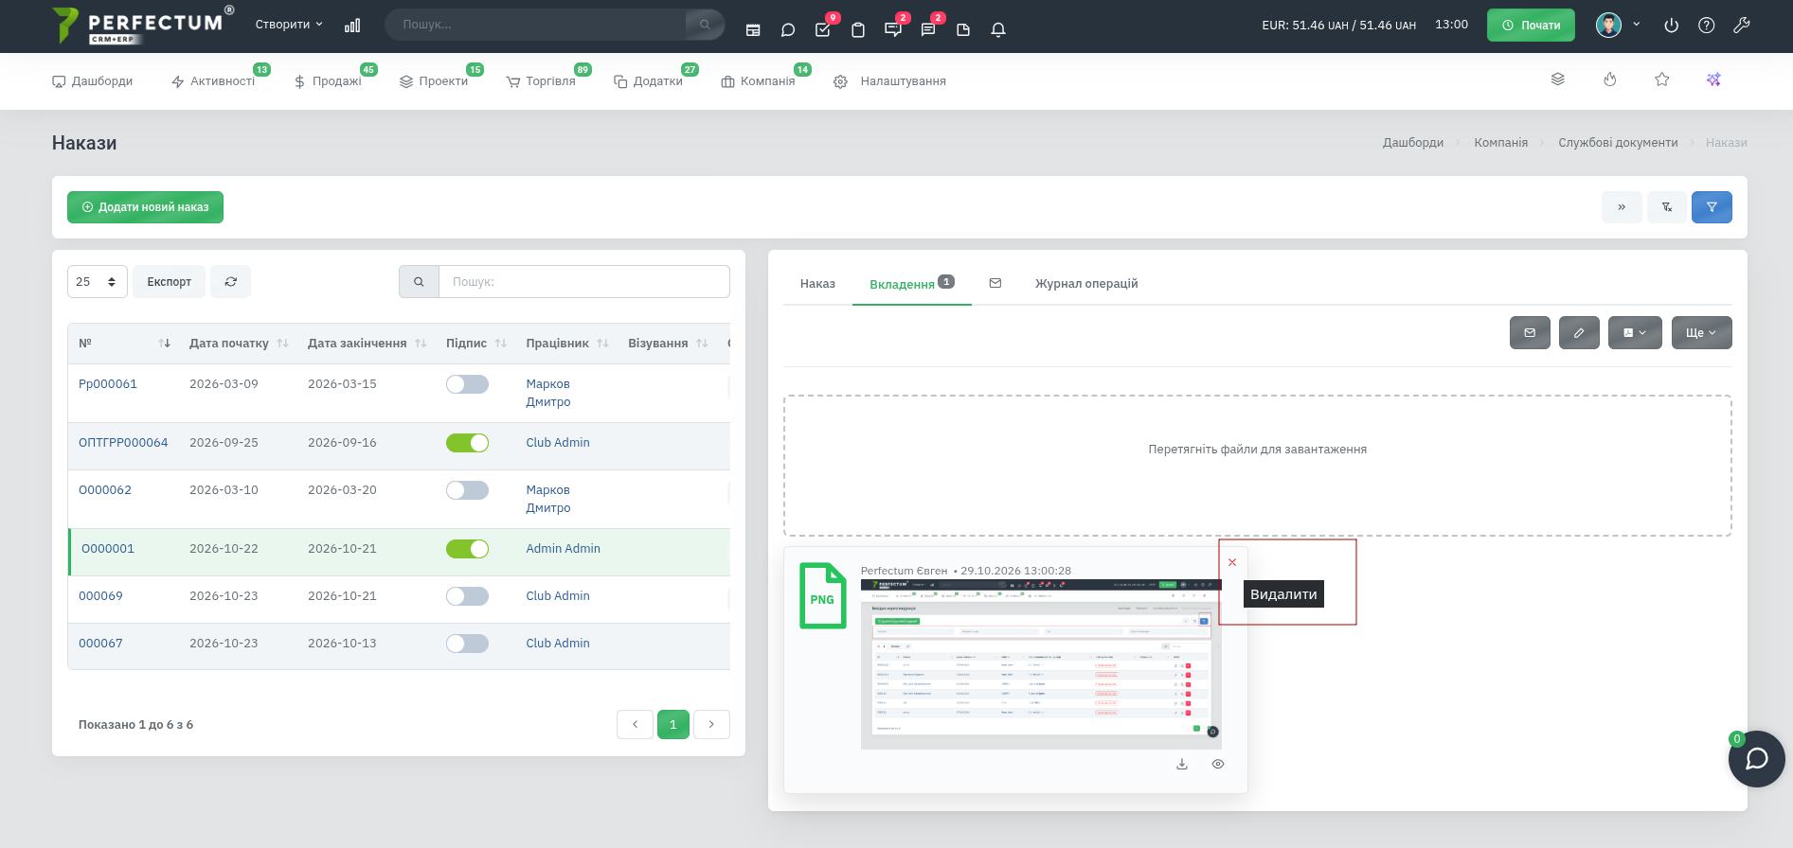Open the PNG attachment thumbnail preview

pos(1040,663)
